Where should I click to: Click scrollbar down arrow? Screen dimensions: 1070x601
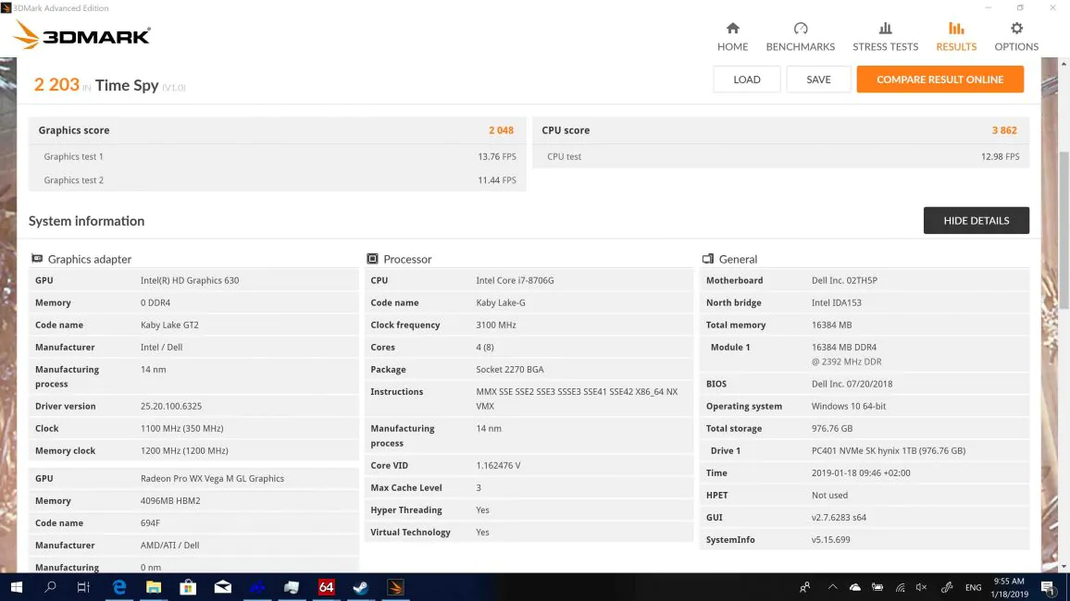click(1064, 567)
